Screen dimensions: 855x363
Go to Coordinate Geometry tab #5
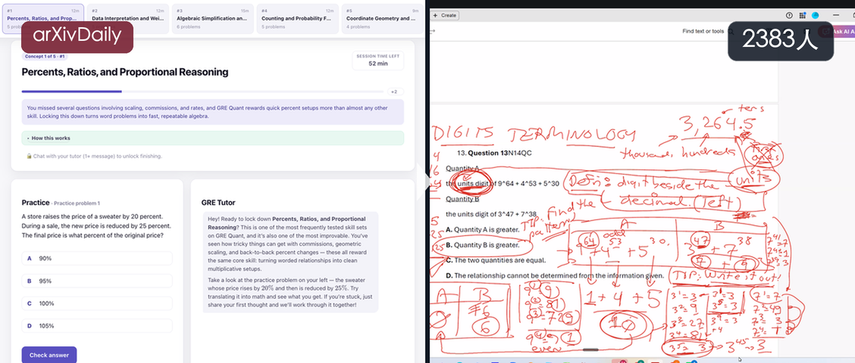pos(382,19)
